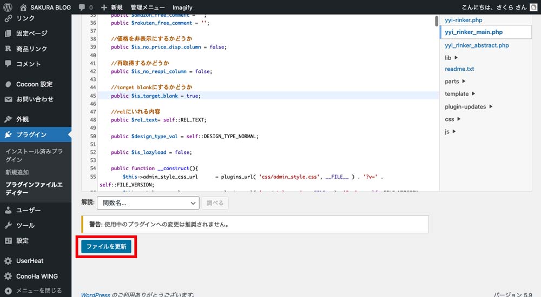
Task: Click the code editor scrollbar thumb
Action: [437, 21]
